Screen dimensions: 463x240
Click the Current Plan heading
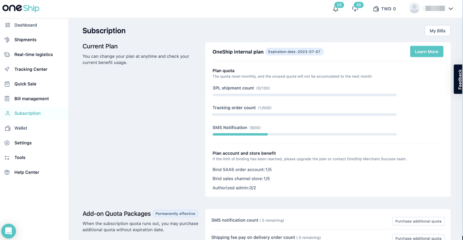coord(100,46)
